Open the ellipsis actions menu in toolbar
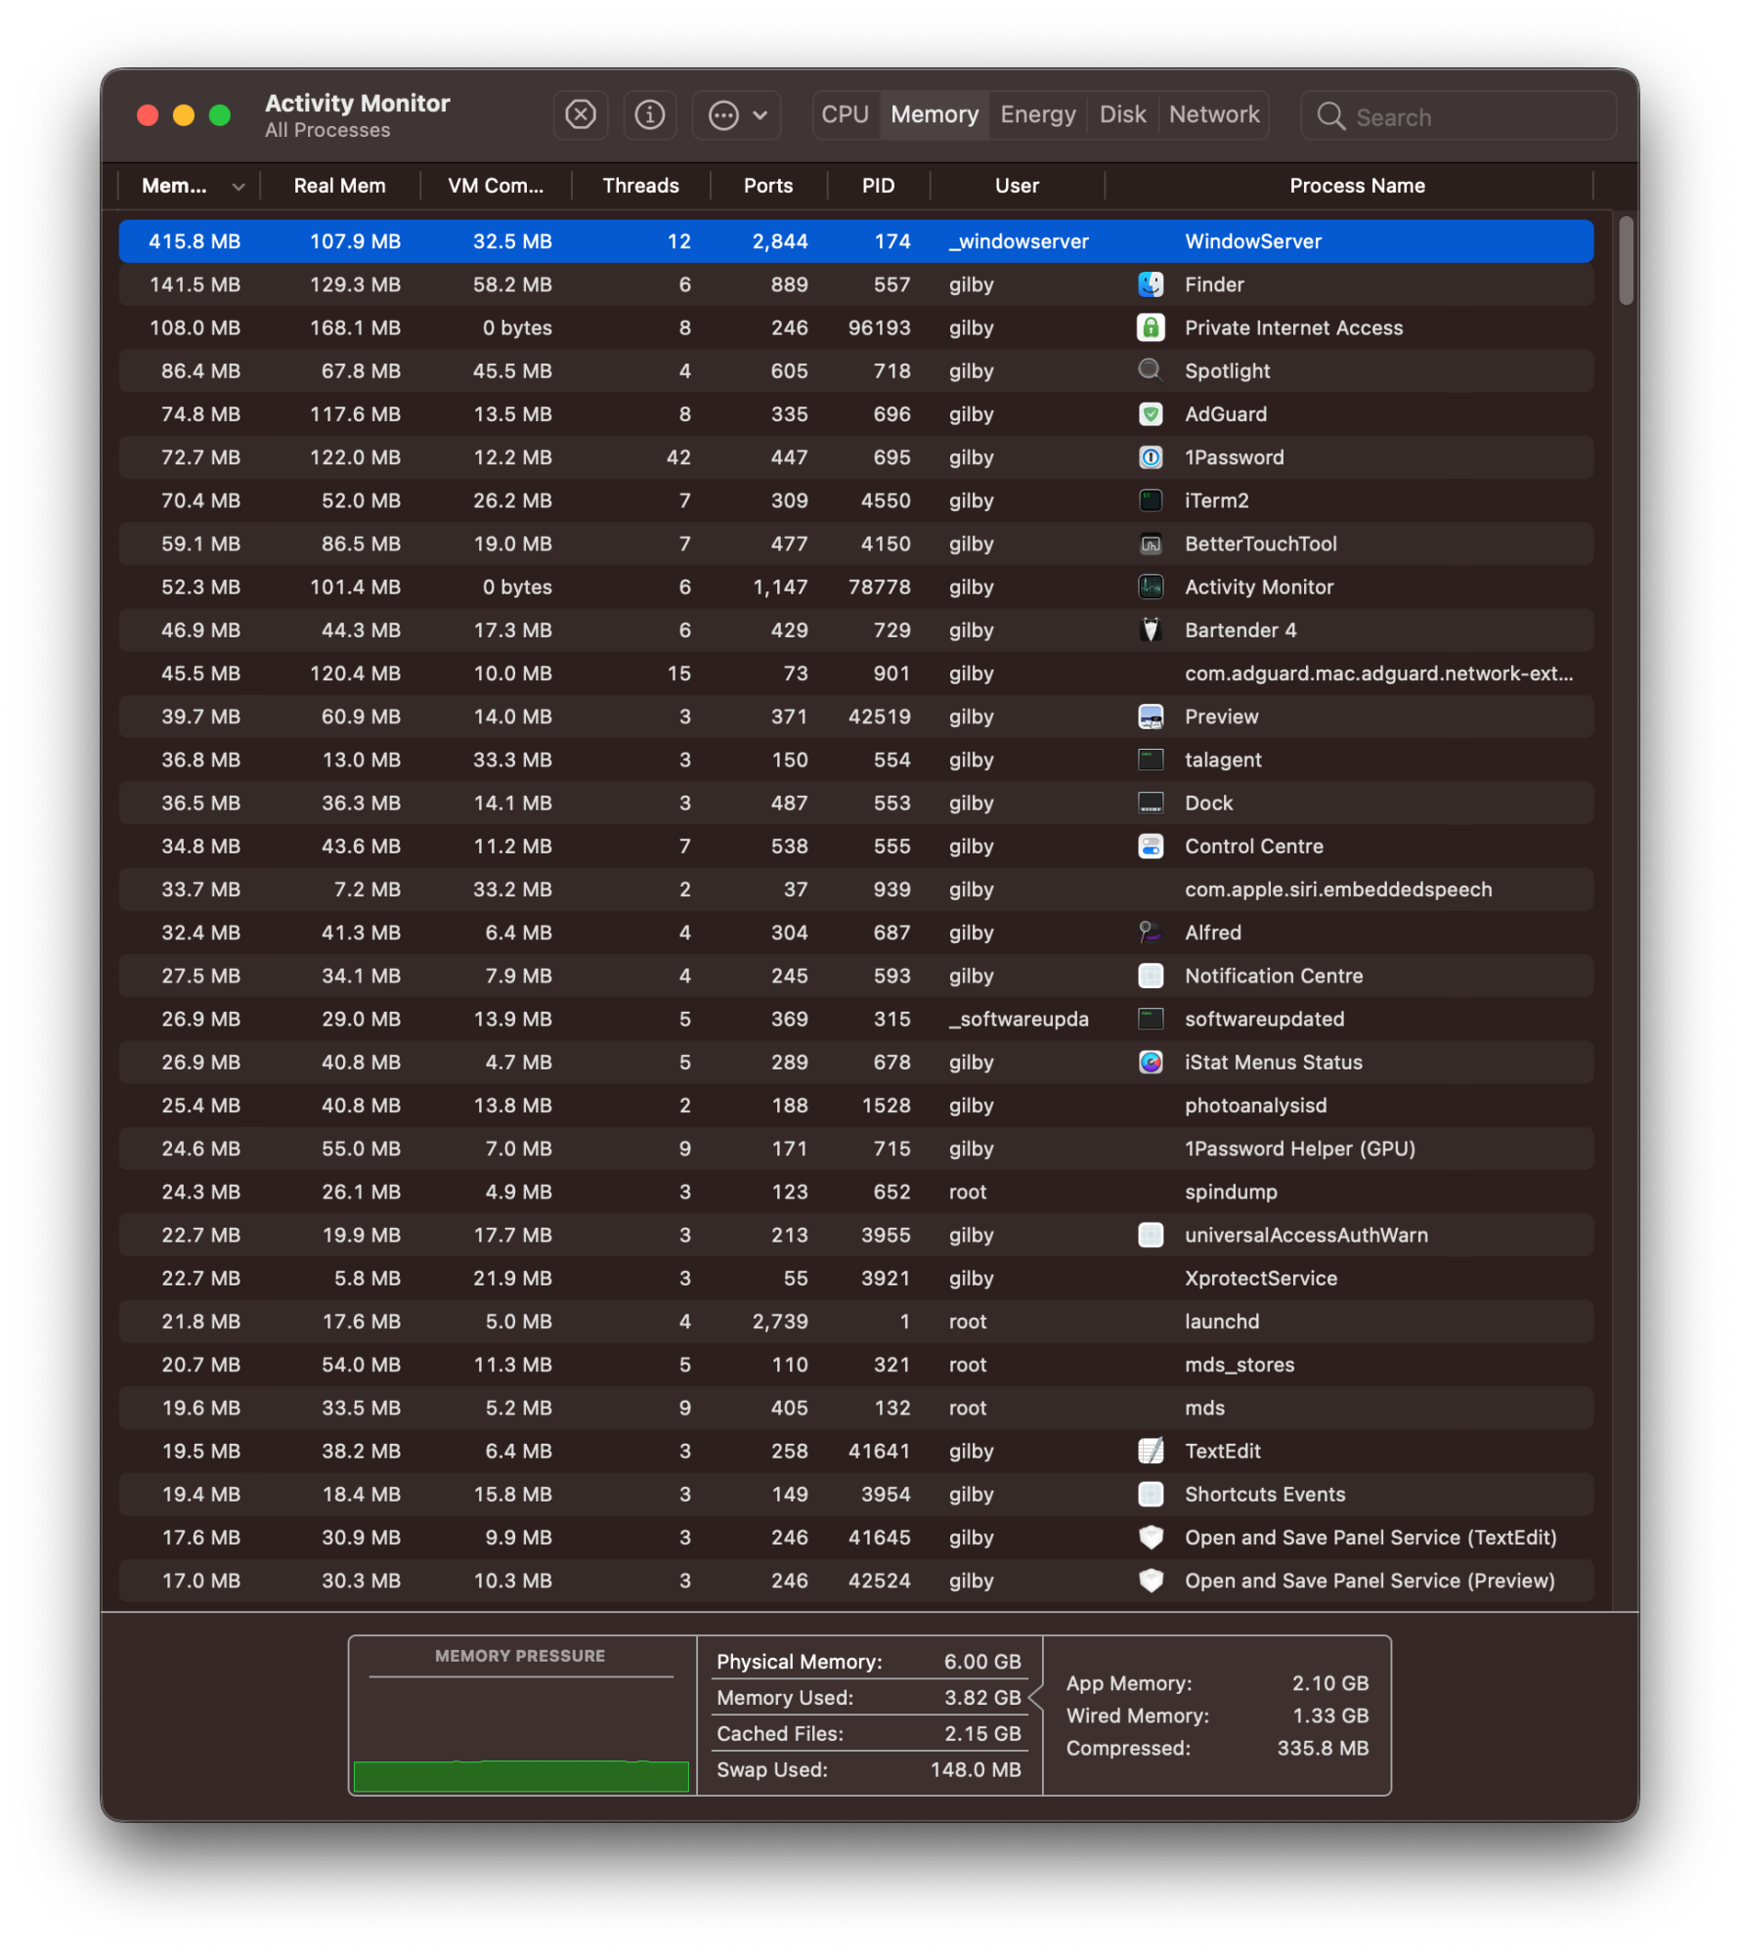Image resolution: width=1740 pixels, height=1955 pixels. [x=736, y=115]
